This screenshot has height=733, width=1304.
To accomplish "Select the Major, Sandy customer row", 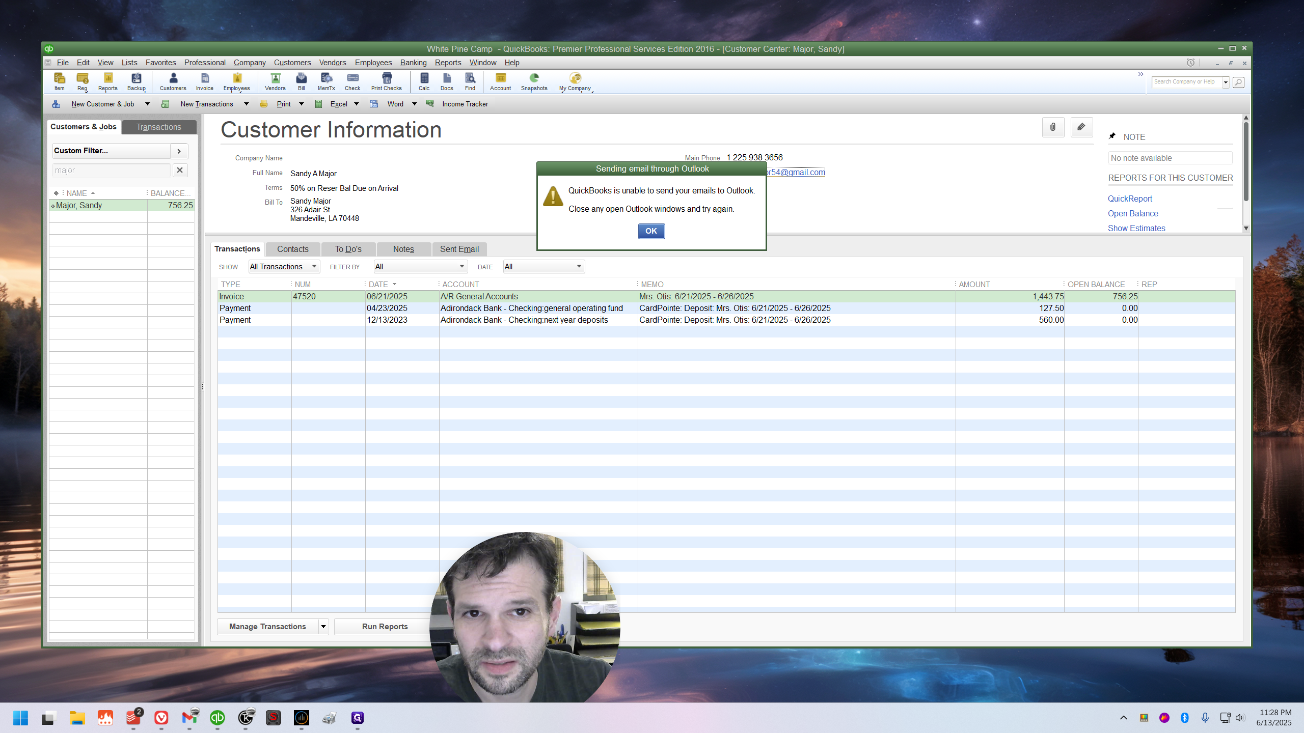I will (x=122, y=205).
